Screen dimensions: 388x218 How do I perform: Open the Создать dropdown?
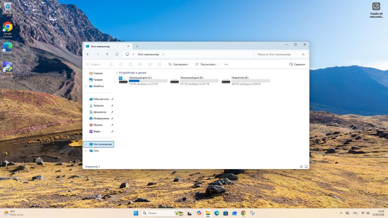pos(94,64)
